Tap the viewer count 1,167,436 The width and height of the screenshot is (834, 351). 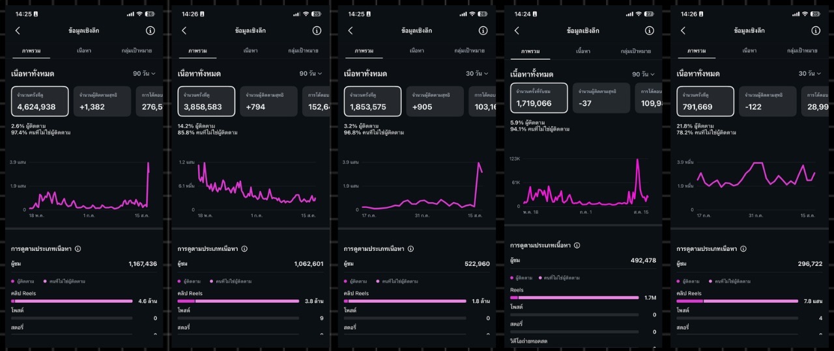coord(143,264)
